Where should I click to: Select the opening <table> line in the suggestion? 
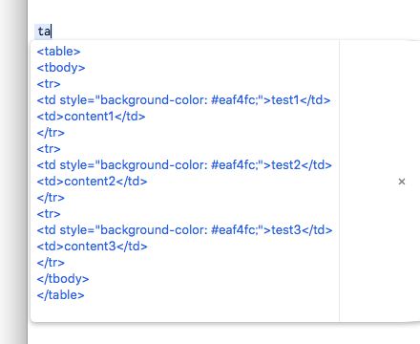point(58,52)
